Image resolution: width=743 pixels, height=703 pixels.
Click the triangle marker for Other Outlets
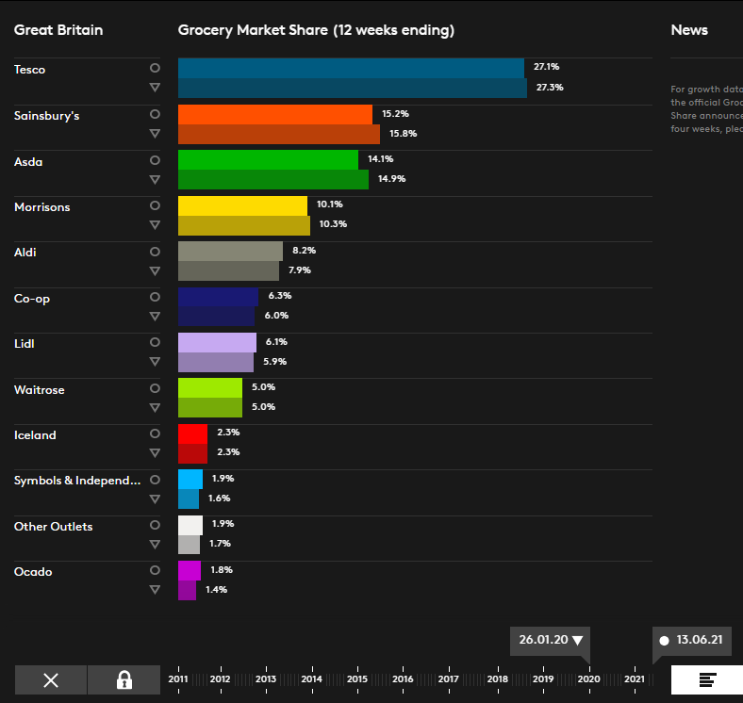[x=155, y=545]
